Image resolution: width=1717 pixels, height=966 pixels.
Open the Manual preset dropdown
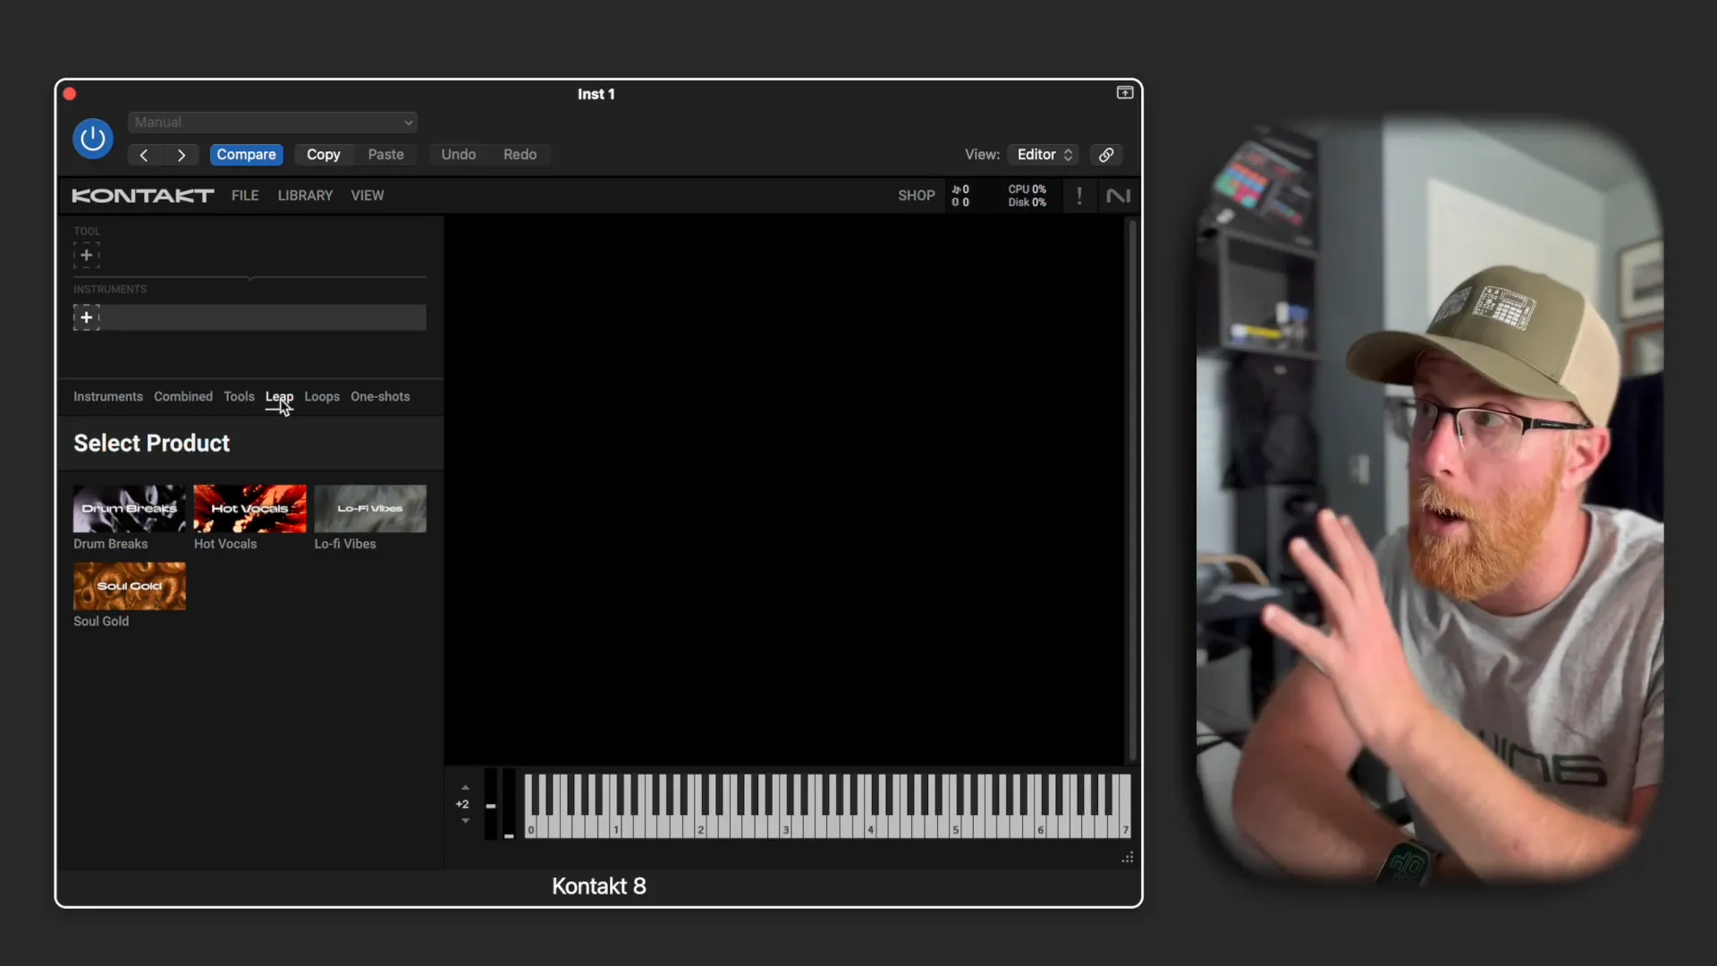(x=272, y=123)
